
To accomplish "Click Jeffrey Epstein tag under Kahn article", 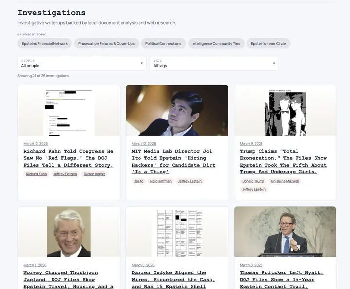I will click(x=65, y=174).
